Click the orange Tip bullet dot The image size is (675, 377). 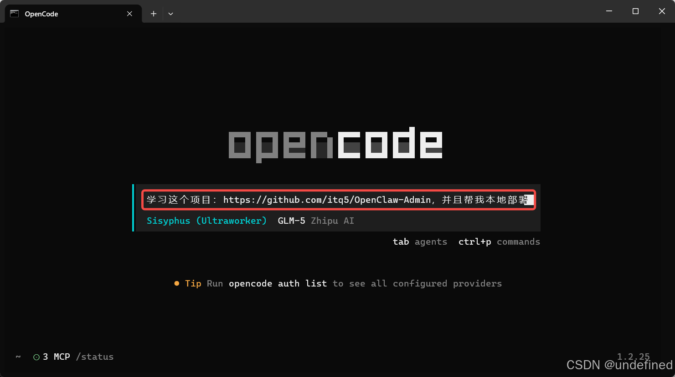(176, 283)
